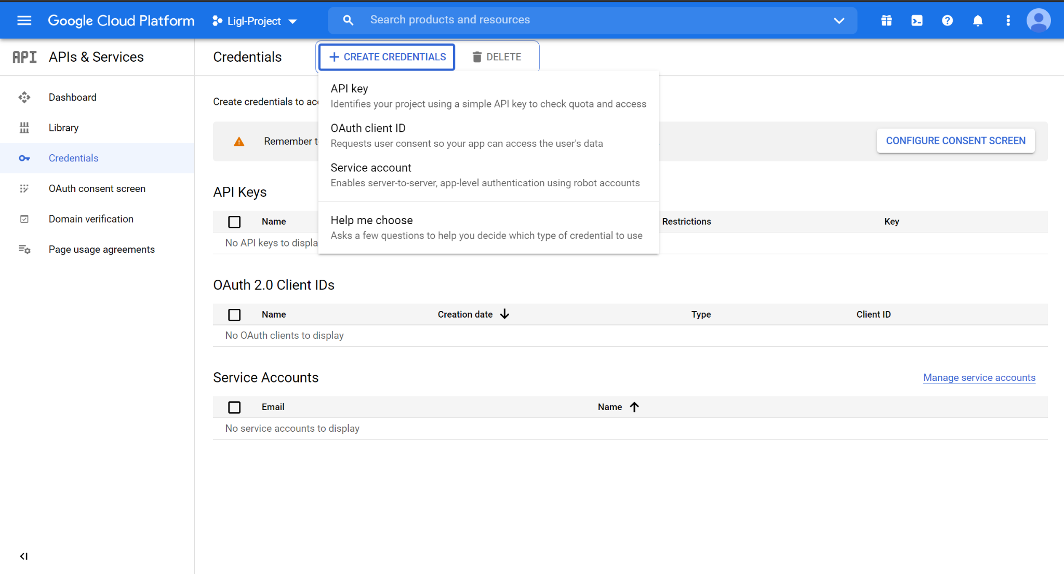Open the Ligl-Project project selector
The image size is (1064, 574).
[255, 21]
